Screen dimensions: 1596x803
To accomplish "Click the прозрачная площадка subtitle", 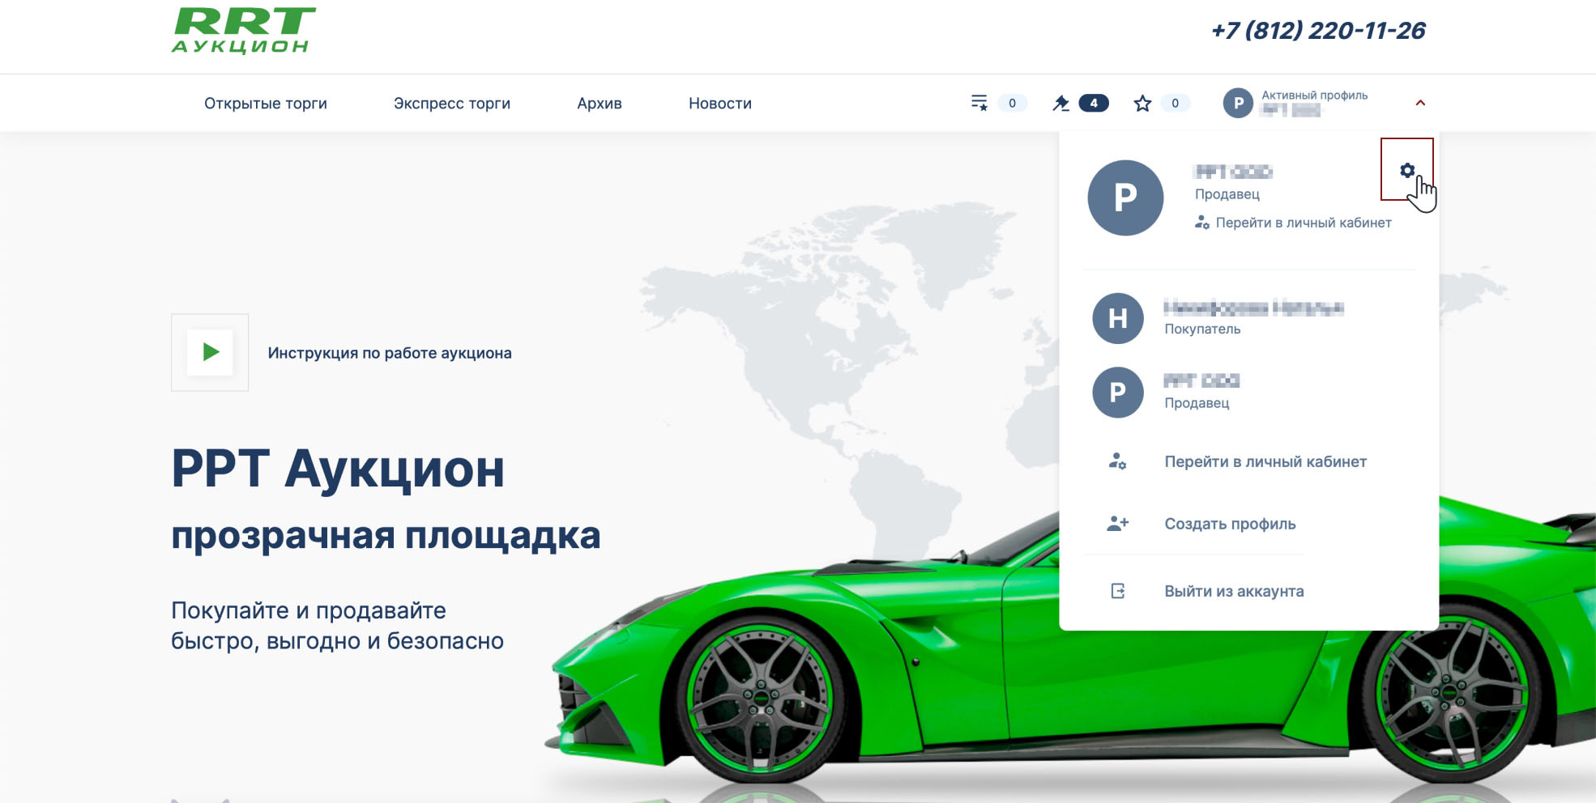I will pos(386,535).
